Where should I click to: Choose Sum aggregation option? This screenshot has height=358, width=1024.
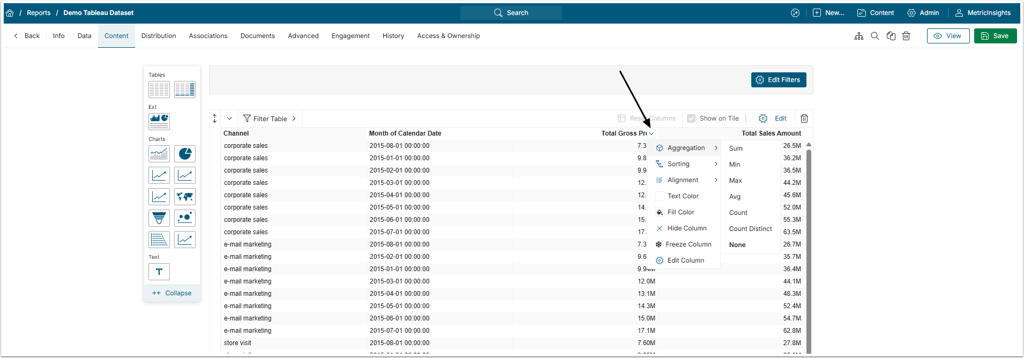(x=736, y=148)
